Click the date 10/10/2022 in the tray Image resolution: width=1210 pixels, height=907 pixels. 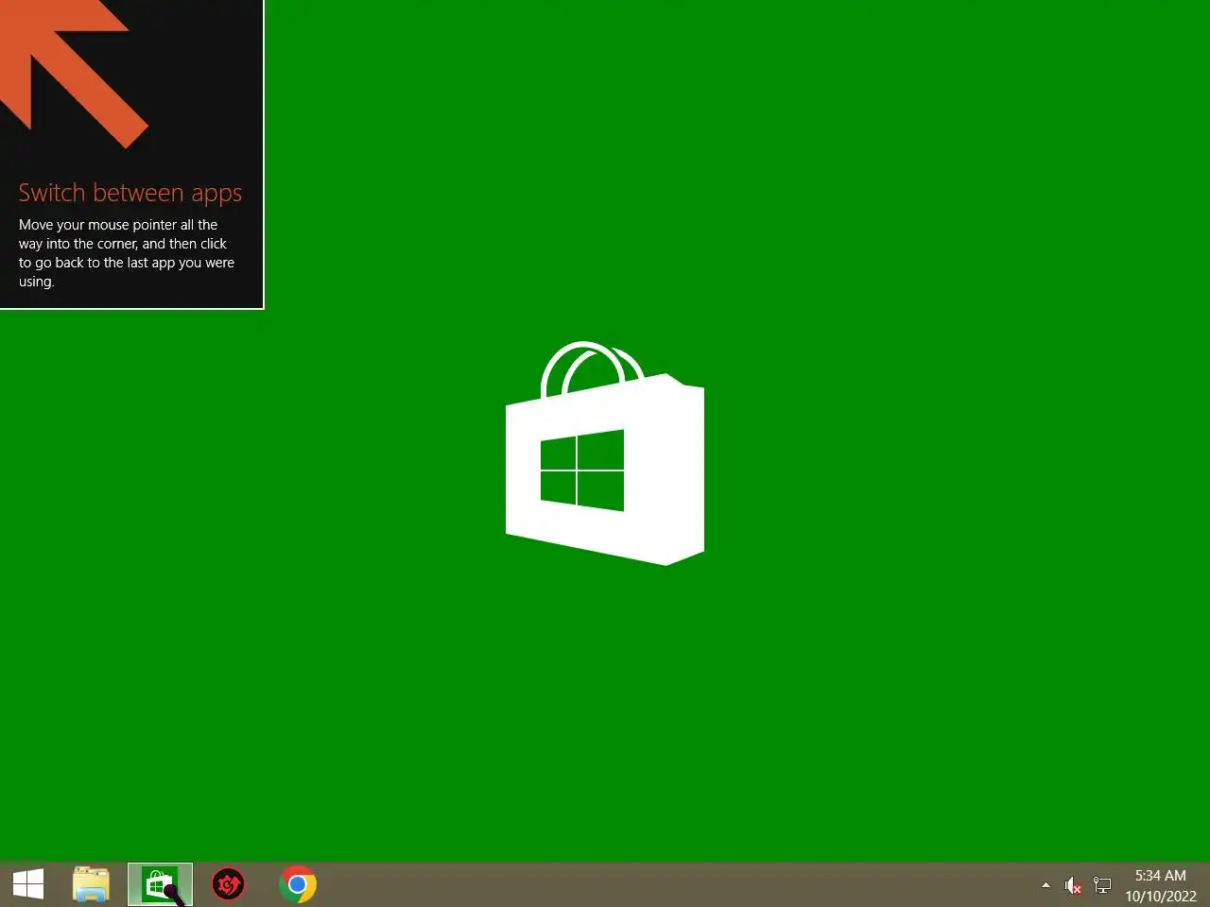(x=1160, y=896)
